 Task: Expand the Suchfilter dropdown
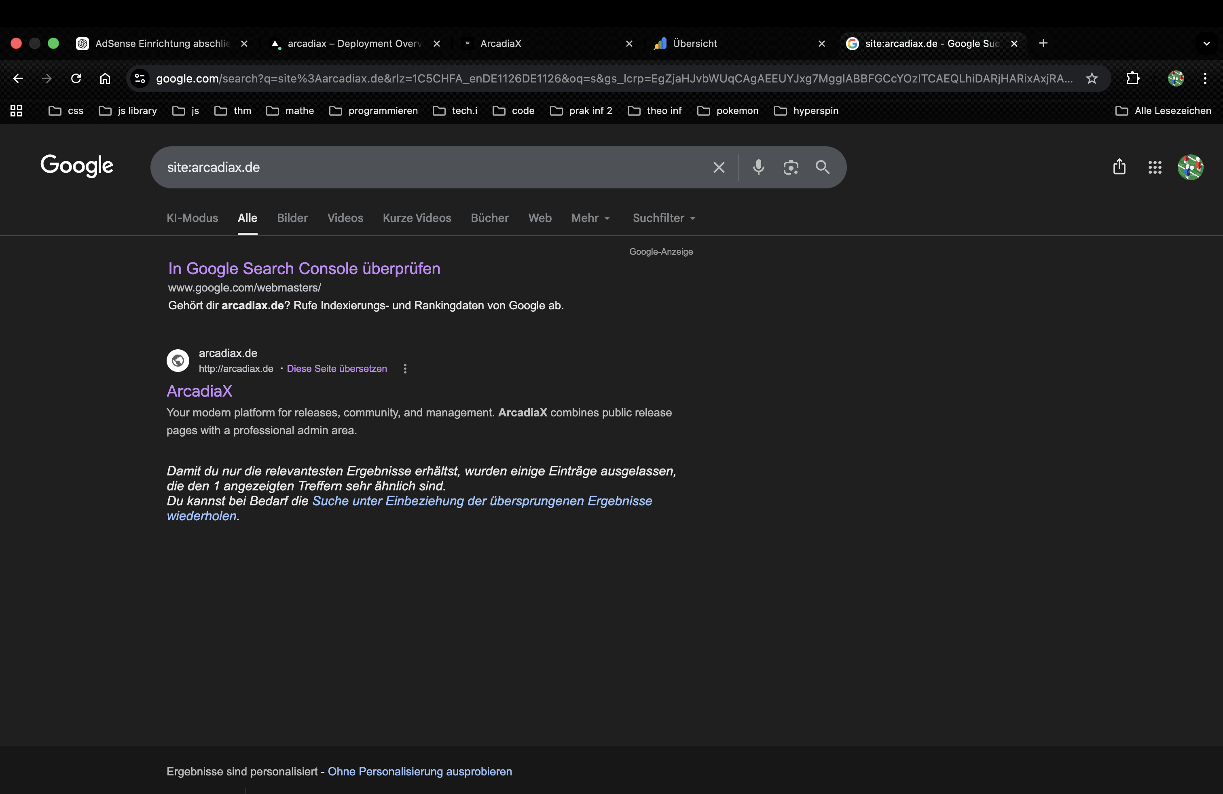(x=664, y=218)
